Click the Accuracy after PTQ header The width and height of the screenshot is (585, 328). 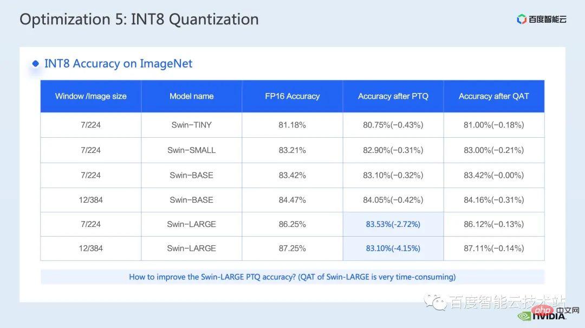[x=393, y=96]
